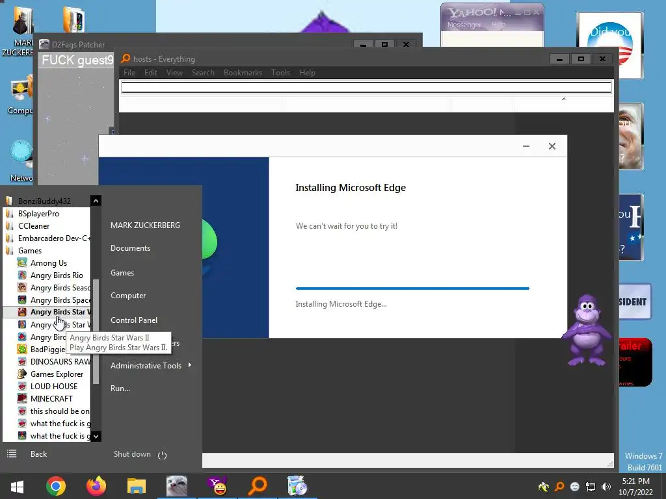666x499 pixels.
Task: Open Computer desktop icon
Action: click(20, 97)
